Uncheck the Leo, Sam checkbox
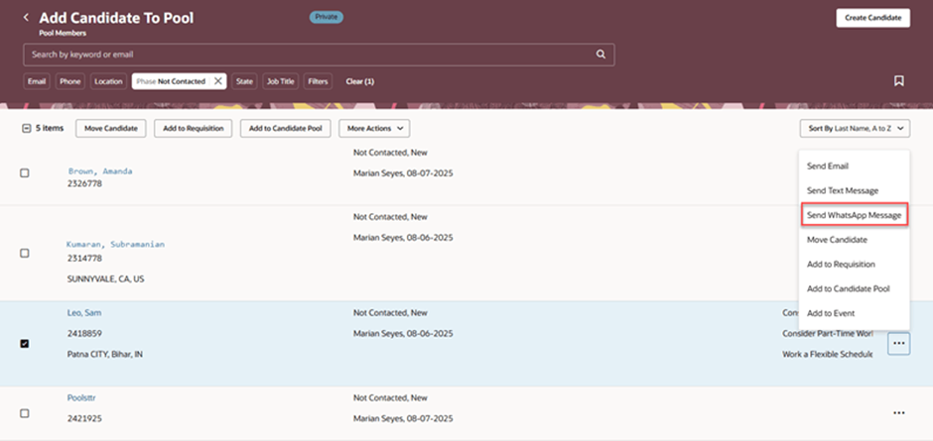Viewport: 933px width, 441px height. click(25, 344)
